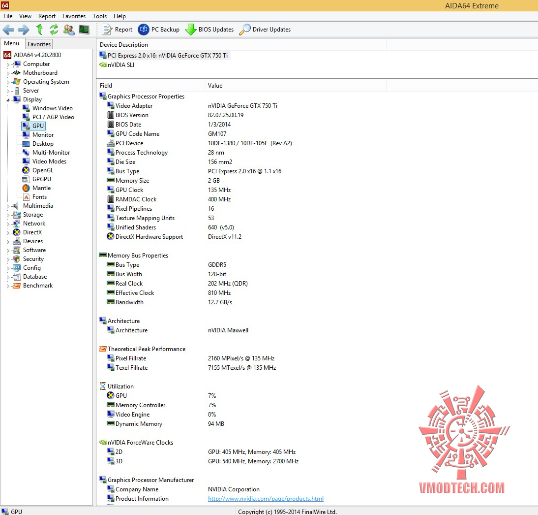Expand the Motherboard tree node
The height and width of the screenshot is (515, 538).
point(8,73)
